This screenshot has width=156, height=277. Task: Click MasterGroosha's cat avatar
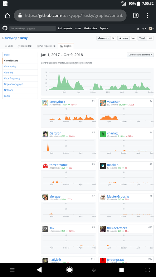103,198
